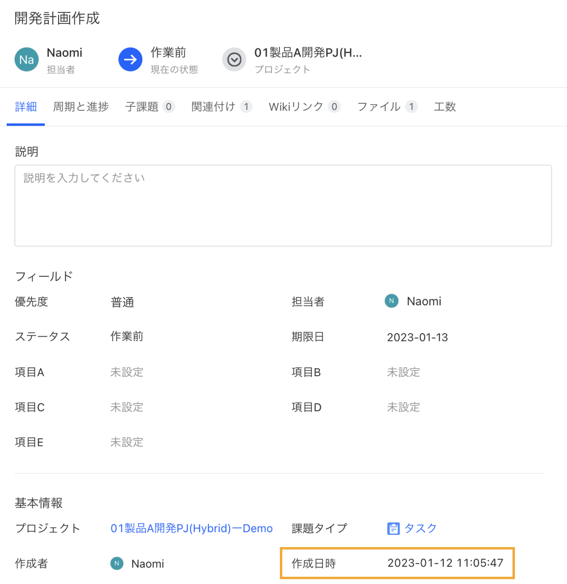Click the Naomi avatar in 担当者 field
The height and width of the screenshot is (584, 567).
pos(391,301)
